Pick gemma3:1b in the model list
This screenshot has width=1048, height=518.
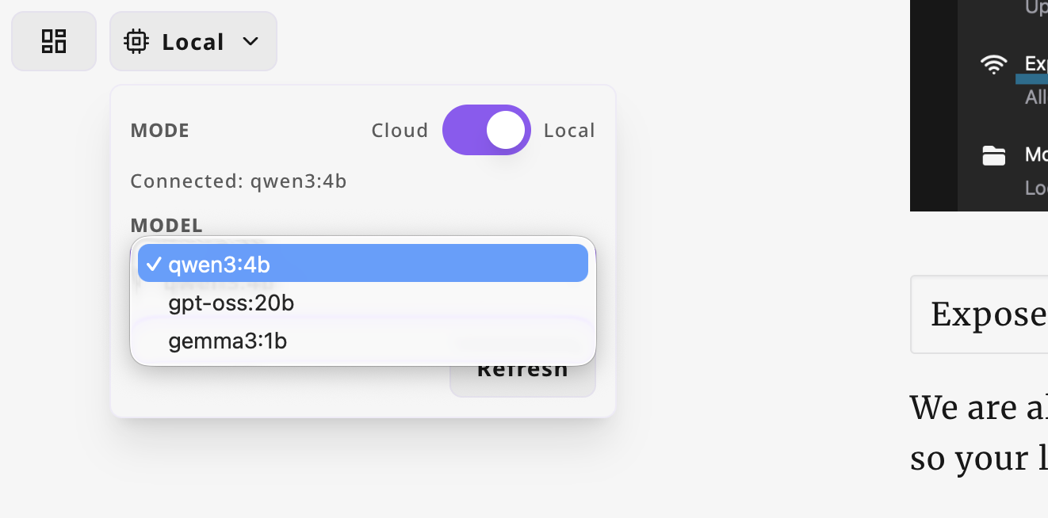pos(228,341)
